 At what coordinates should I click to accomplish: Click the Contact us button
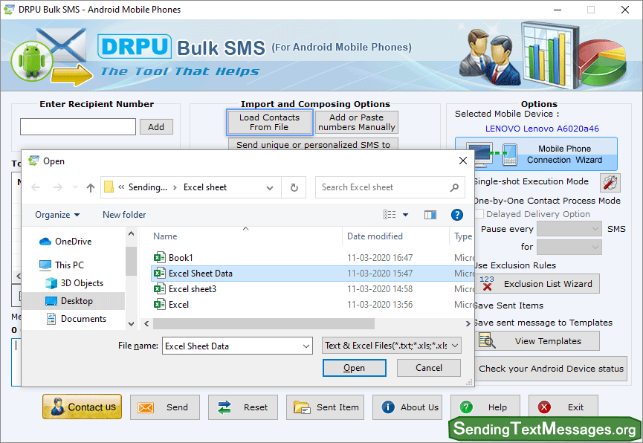click(x=82, y=407)
